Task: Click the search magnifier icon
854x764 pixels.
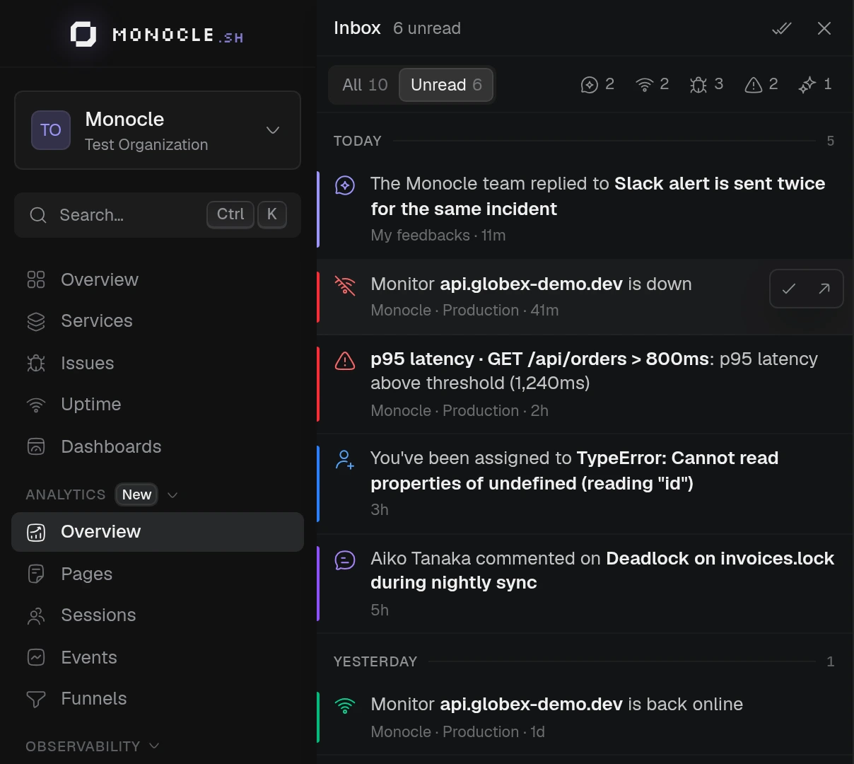Action: (38, 215)
